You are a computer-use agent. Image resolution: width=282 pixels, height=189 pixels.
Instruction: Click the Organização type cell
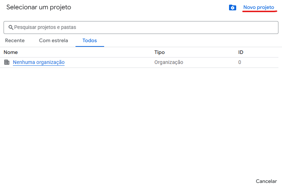point(169,62)
